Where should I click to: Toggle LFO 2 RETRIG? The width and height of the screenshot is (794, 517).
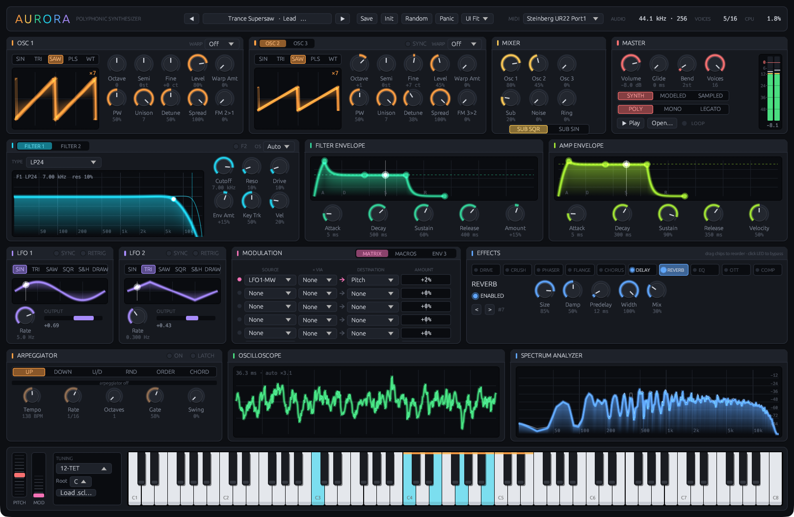pyautogui.click(x=206, y=253)
